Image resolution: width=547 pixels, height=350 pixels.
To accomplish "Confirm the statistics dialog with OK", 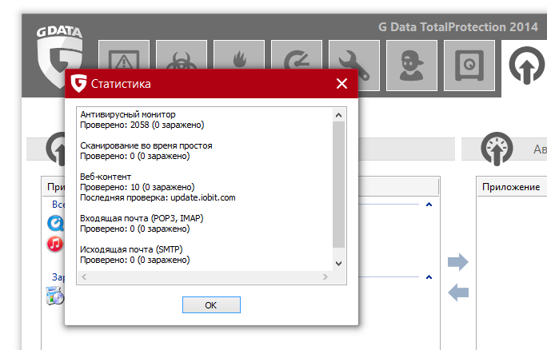I will pyautogui.click(x=211, y=305).
